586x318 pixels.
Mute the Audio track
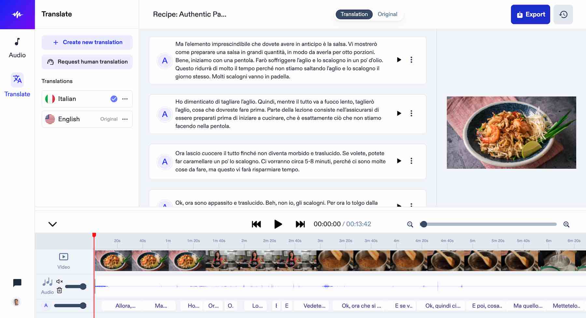click(x=59, y=281)
